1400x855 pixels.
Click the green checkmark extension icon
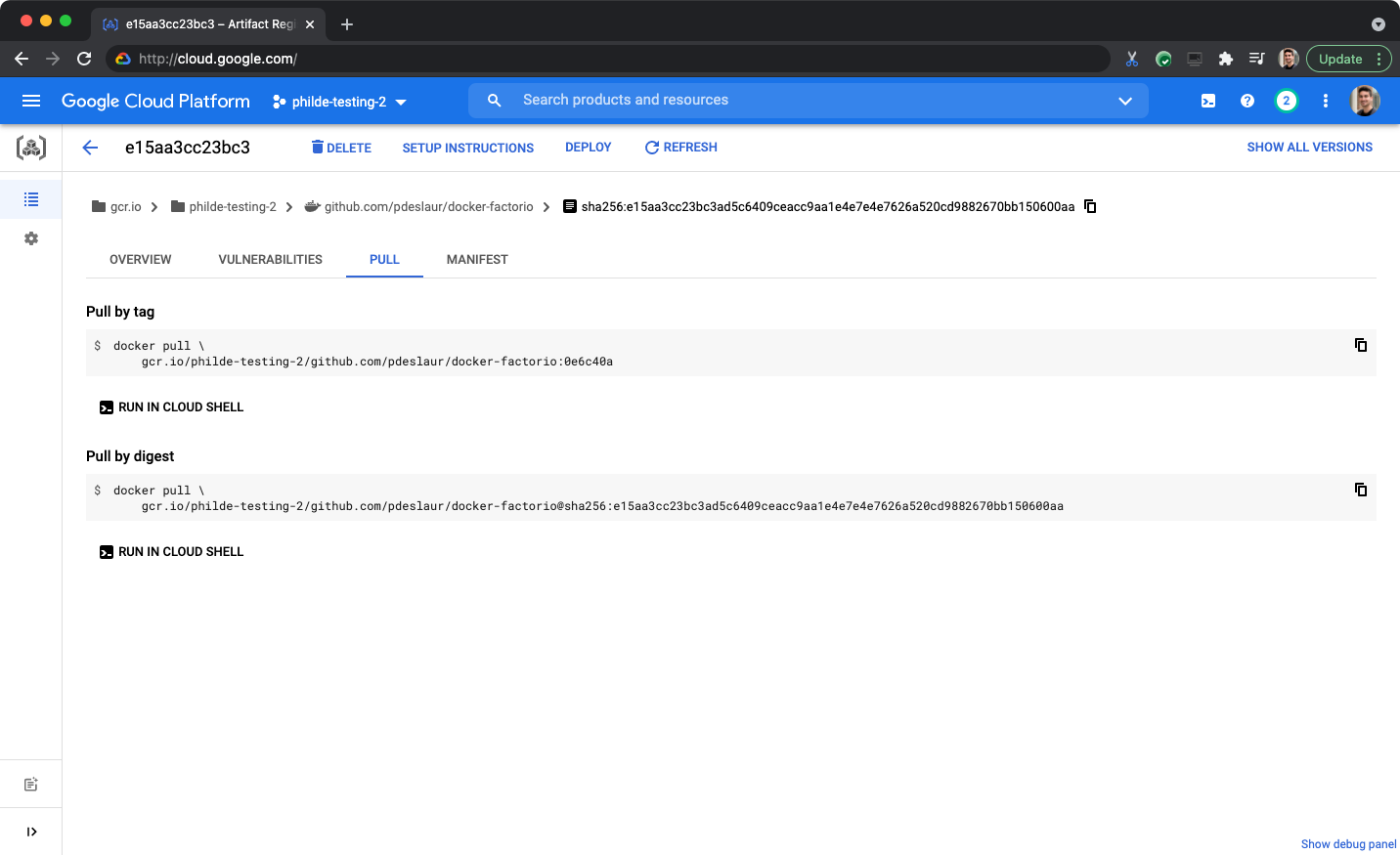[x=1163, y=59]
